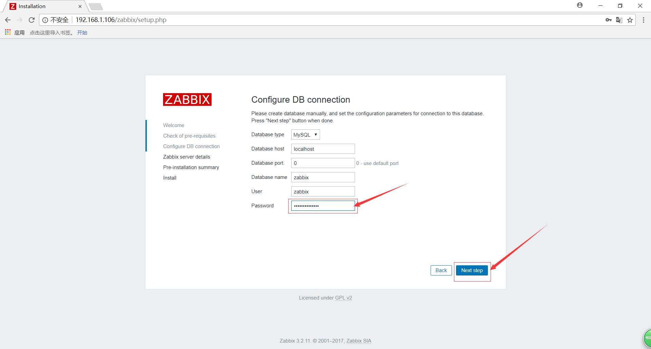
Task: Minimize the browser window
Action: pyautogui.click(x=600, y=6)
